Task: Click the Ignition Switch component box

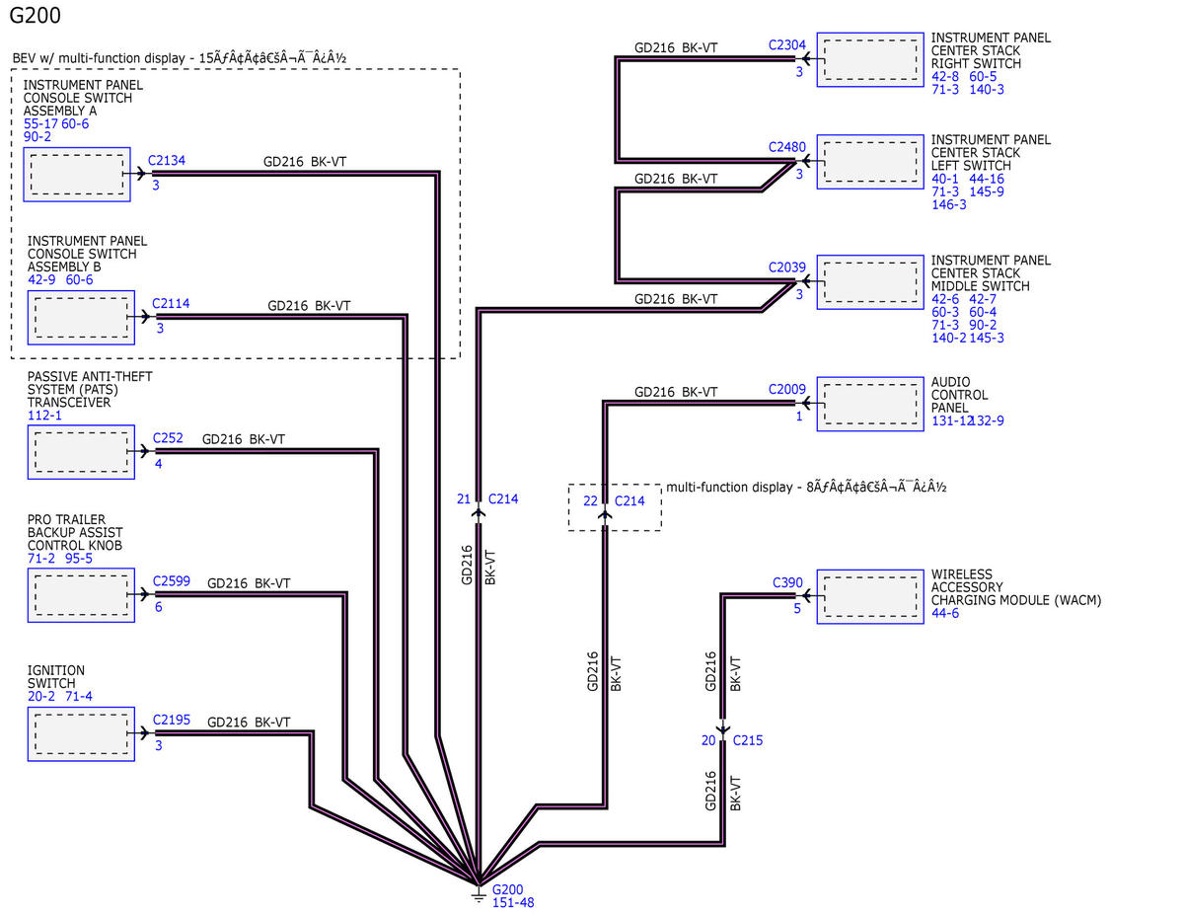Action: tap(81, 733)
